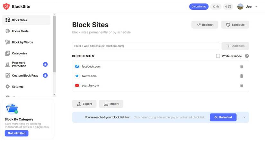Open Block by Words in the sidebar
The image size is (265, 141).
[26, 42]
